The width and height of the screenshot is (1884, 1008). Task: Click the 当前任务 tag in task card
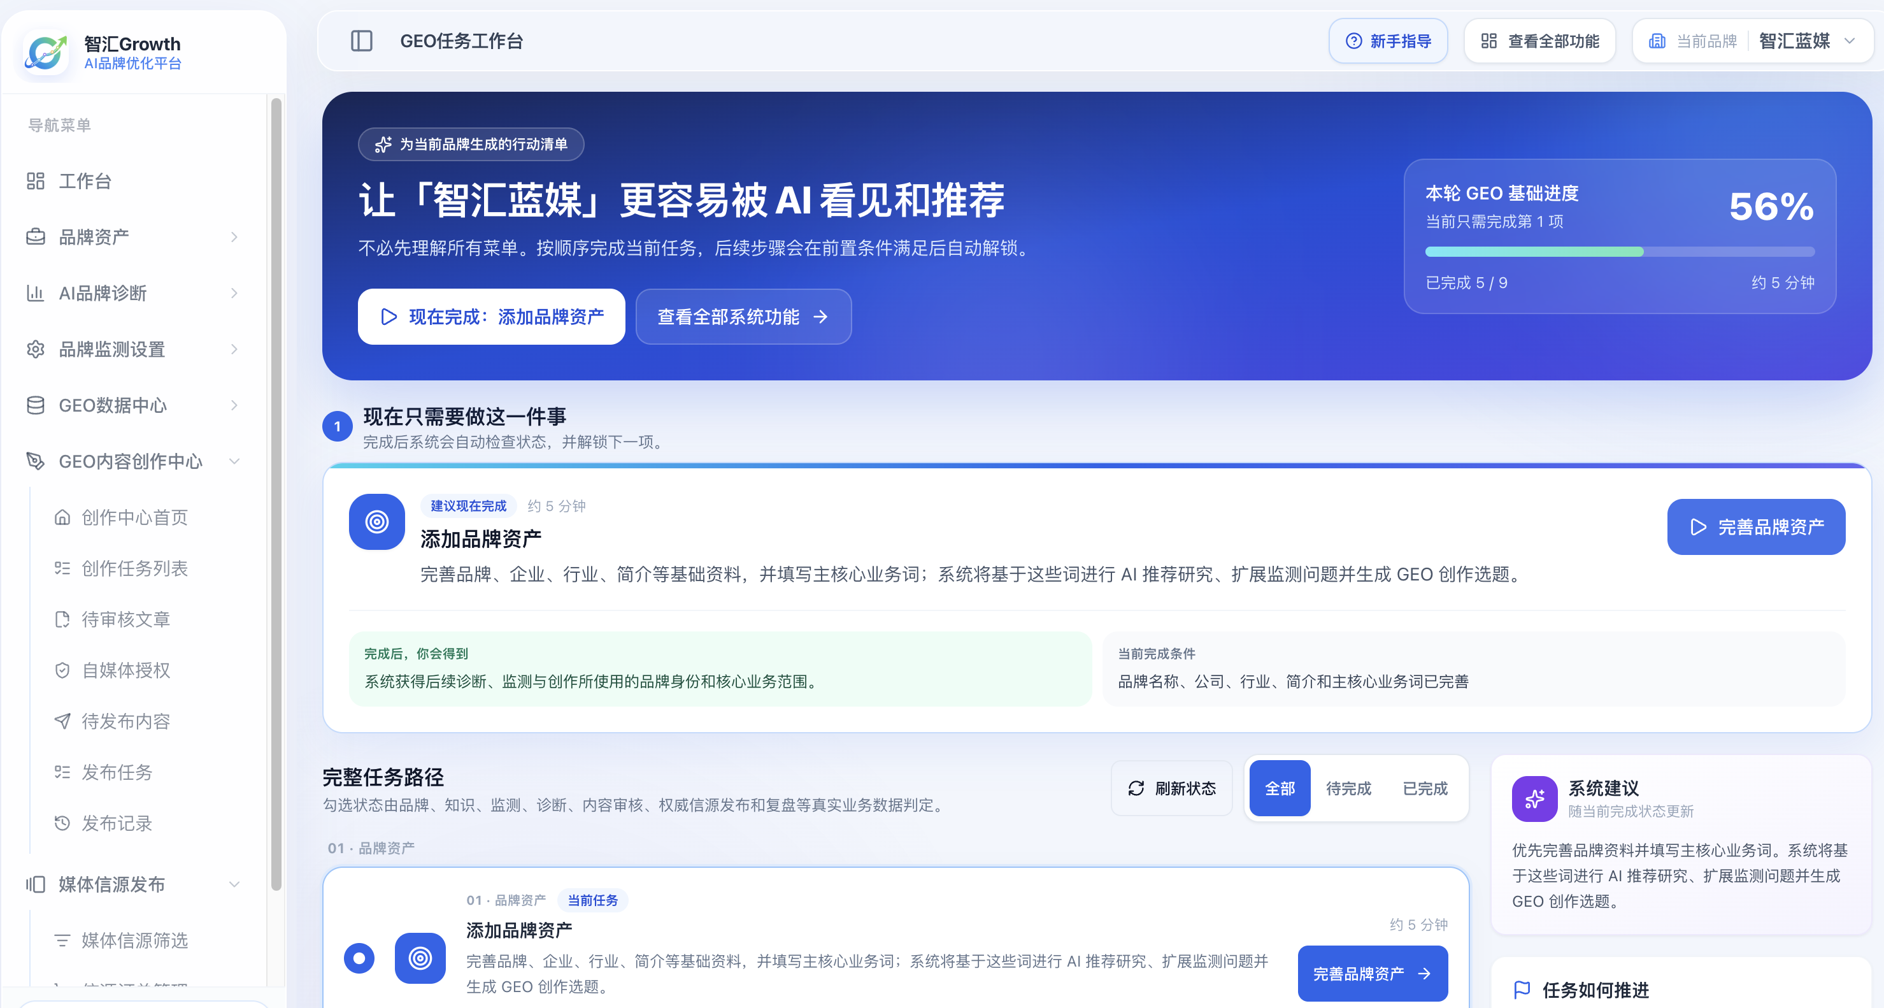pyautogui.click(x=592, y=900)
